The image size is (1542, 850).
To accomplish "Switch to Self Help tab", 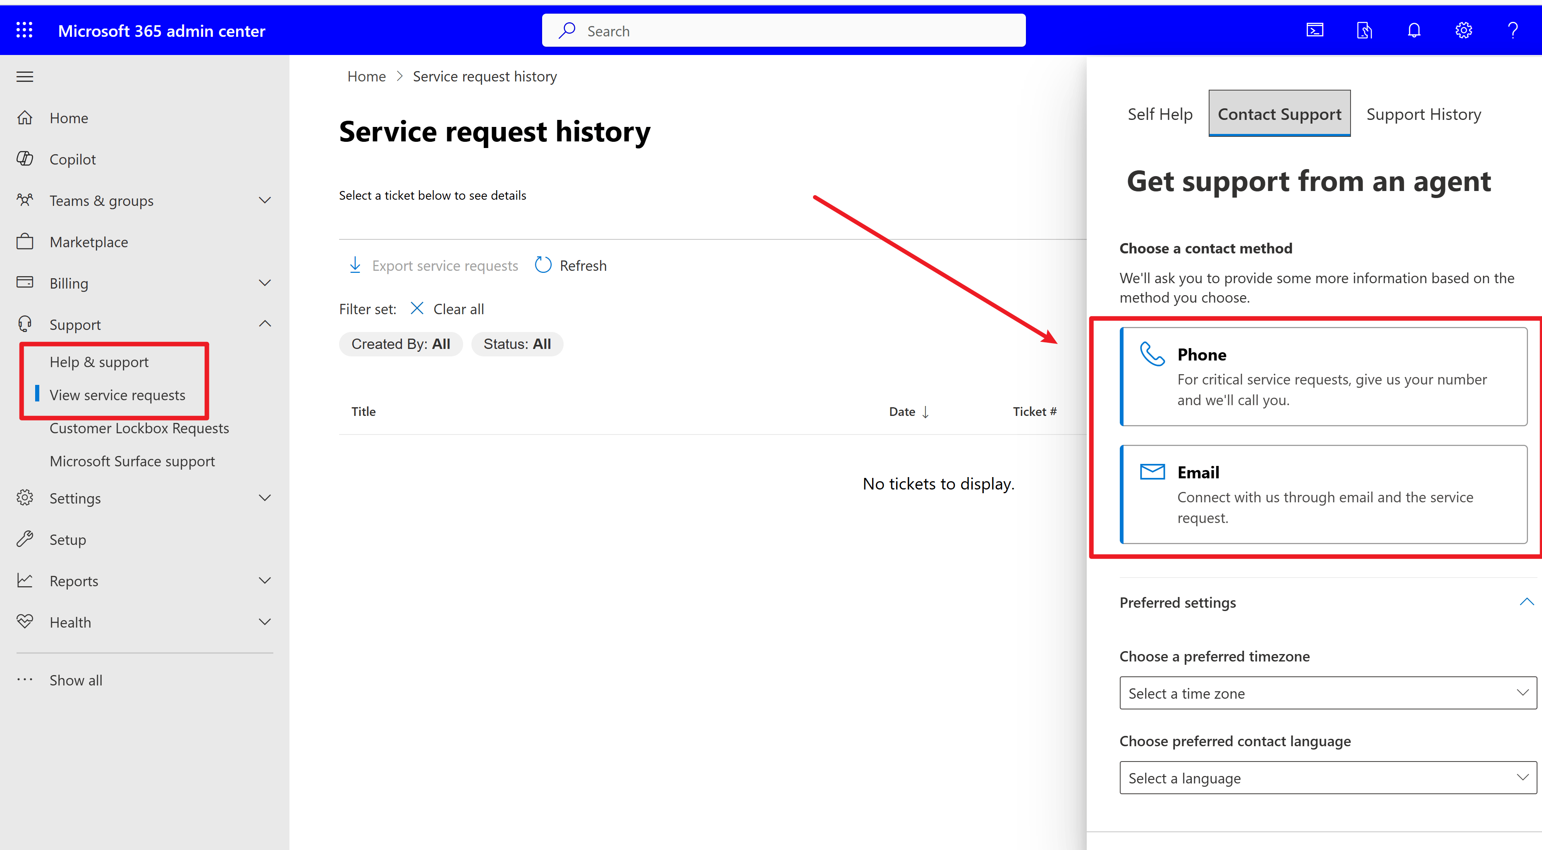I will pos(1159,114).
